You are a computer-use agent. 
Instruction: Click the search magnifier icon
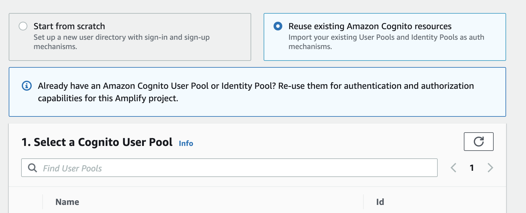click(x=32, y=168)
